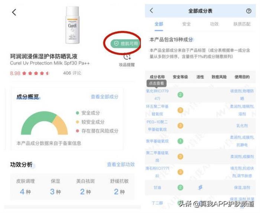
Task: Open 查看全部成分 link
Action: 104,96
